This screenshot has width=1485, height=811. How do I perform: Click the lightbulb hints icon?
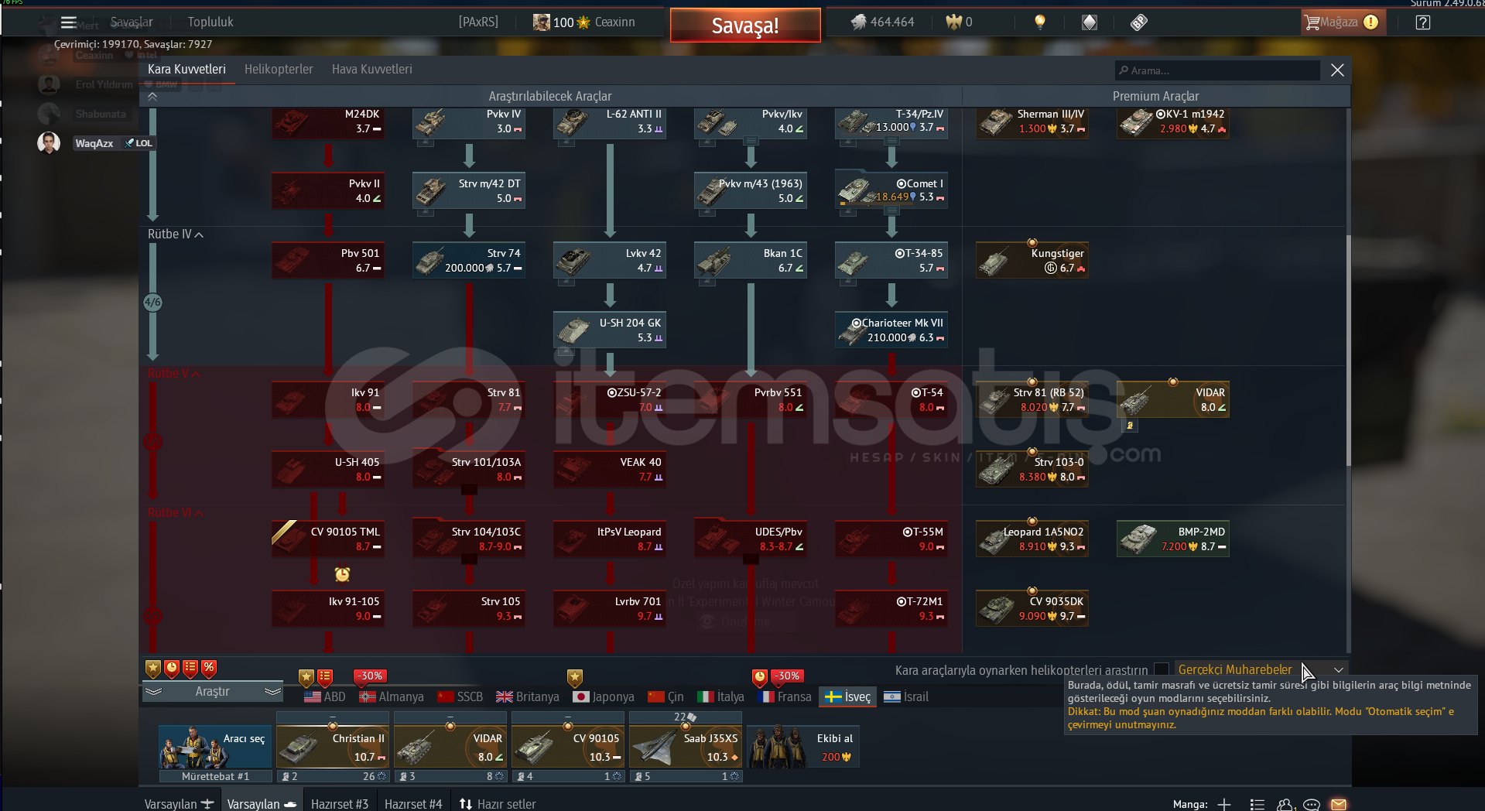tap(1040, 22)
